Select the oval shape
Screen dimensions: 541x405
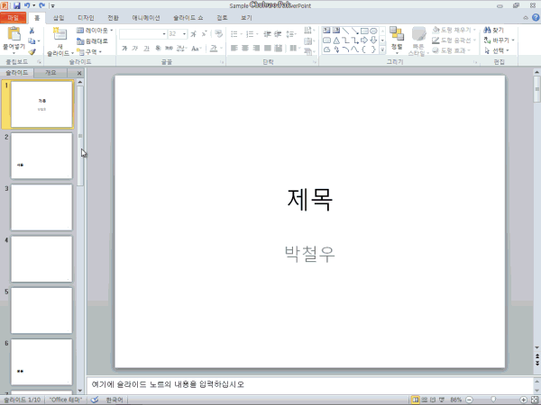tap(373, 31)
